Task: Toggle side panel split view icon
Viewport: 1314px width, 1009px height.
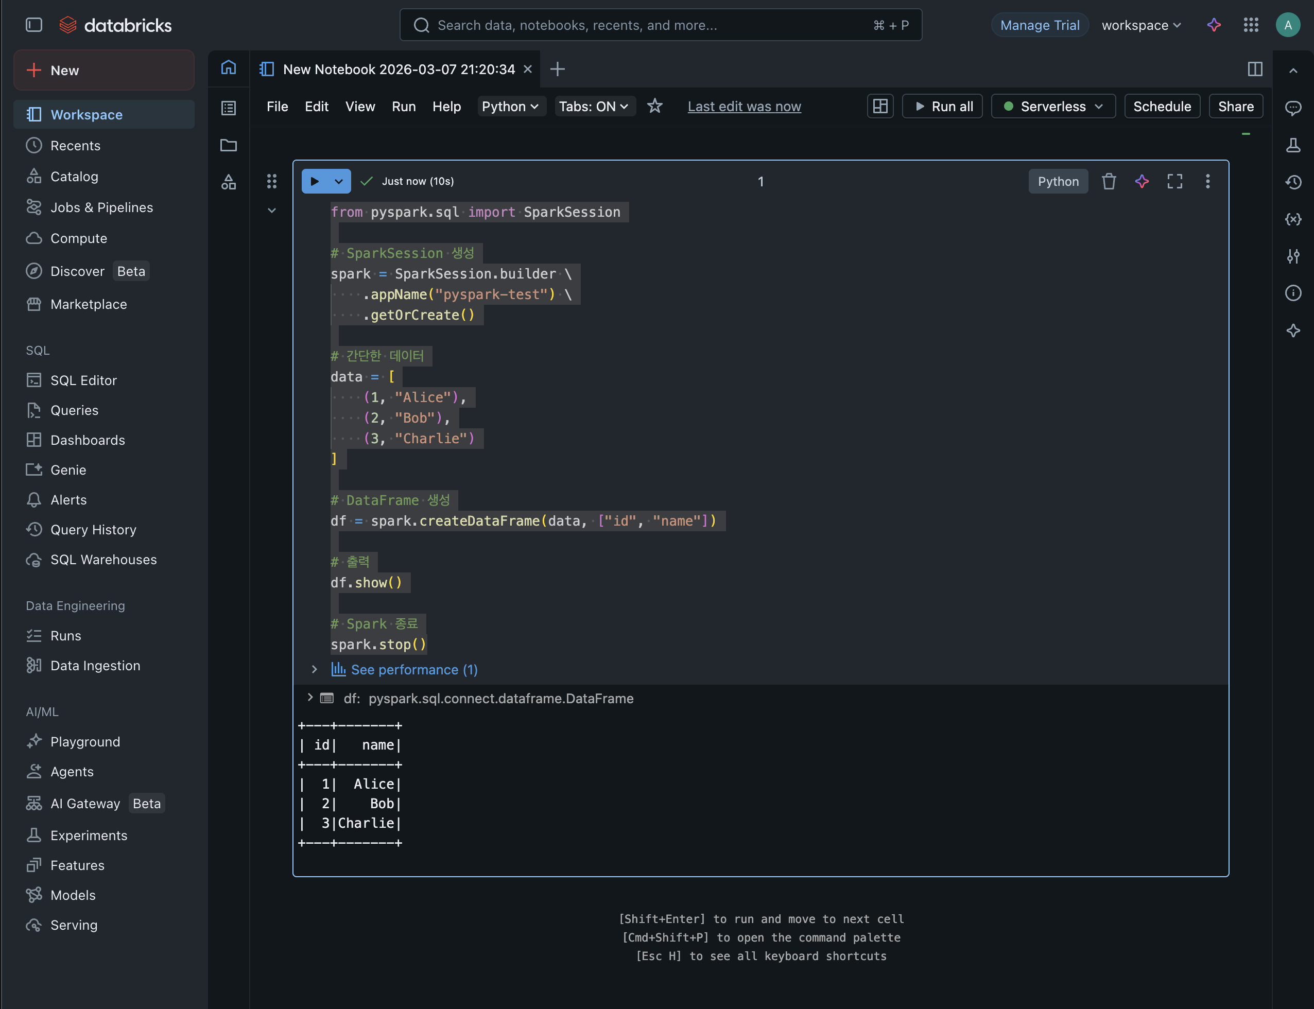Action: 1255,69
